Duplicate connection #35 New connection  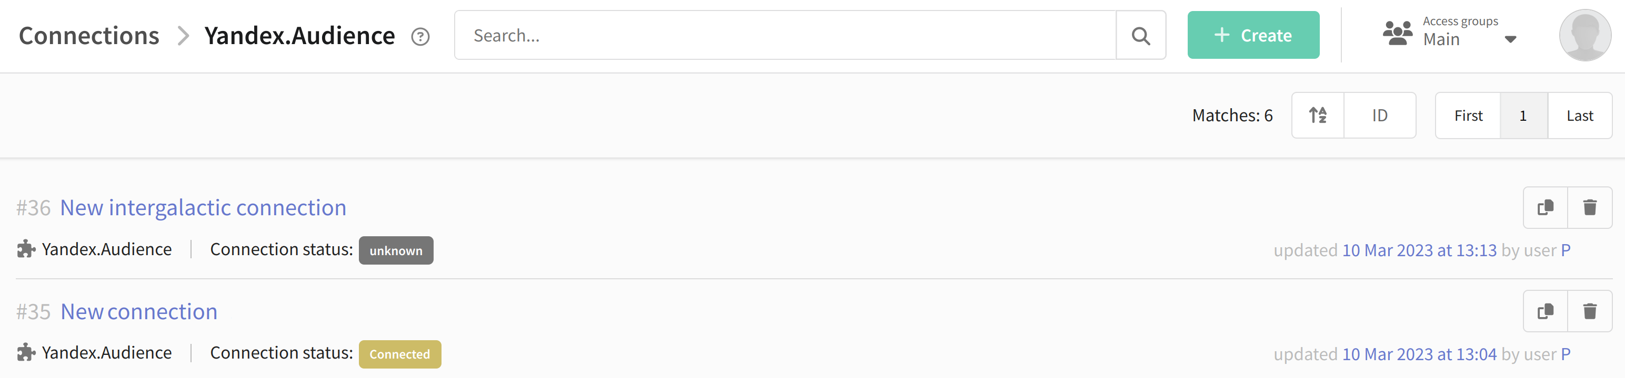click(1545, 311)
